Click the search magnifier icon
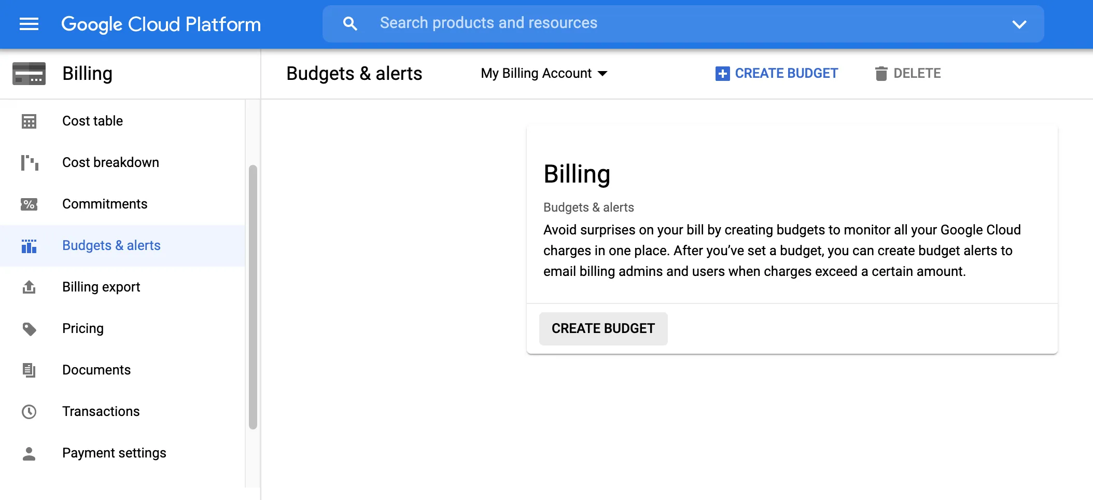 point(350,23)
